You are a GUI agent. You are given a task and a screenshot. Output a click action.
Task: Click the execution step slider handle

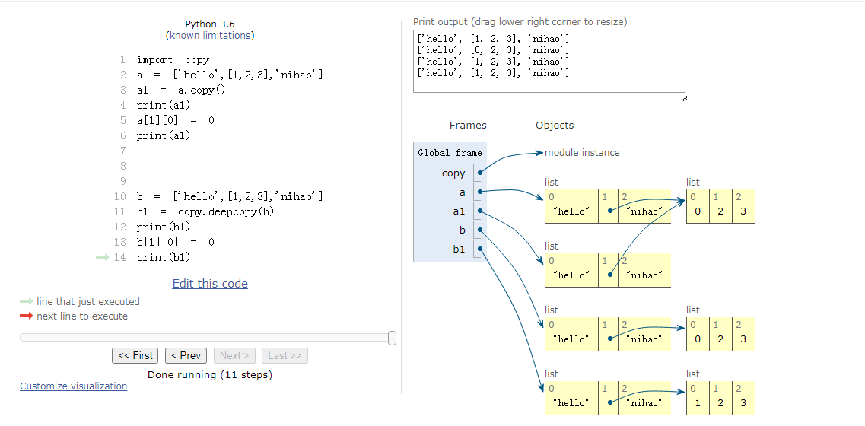pyautogui.click(x=392, y=338)
